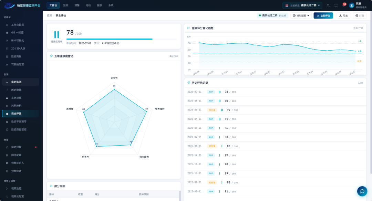Click the 立即评估 button
The height and width of the screenshot is (201, 372).
click(x=323, y=15)
